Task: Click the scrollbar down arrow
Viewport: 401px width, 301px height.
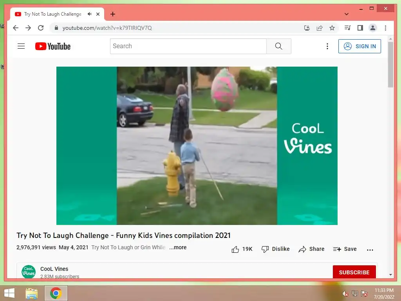Action: 390,275
